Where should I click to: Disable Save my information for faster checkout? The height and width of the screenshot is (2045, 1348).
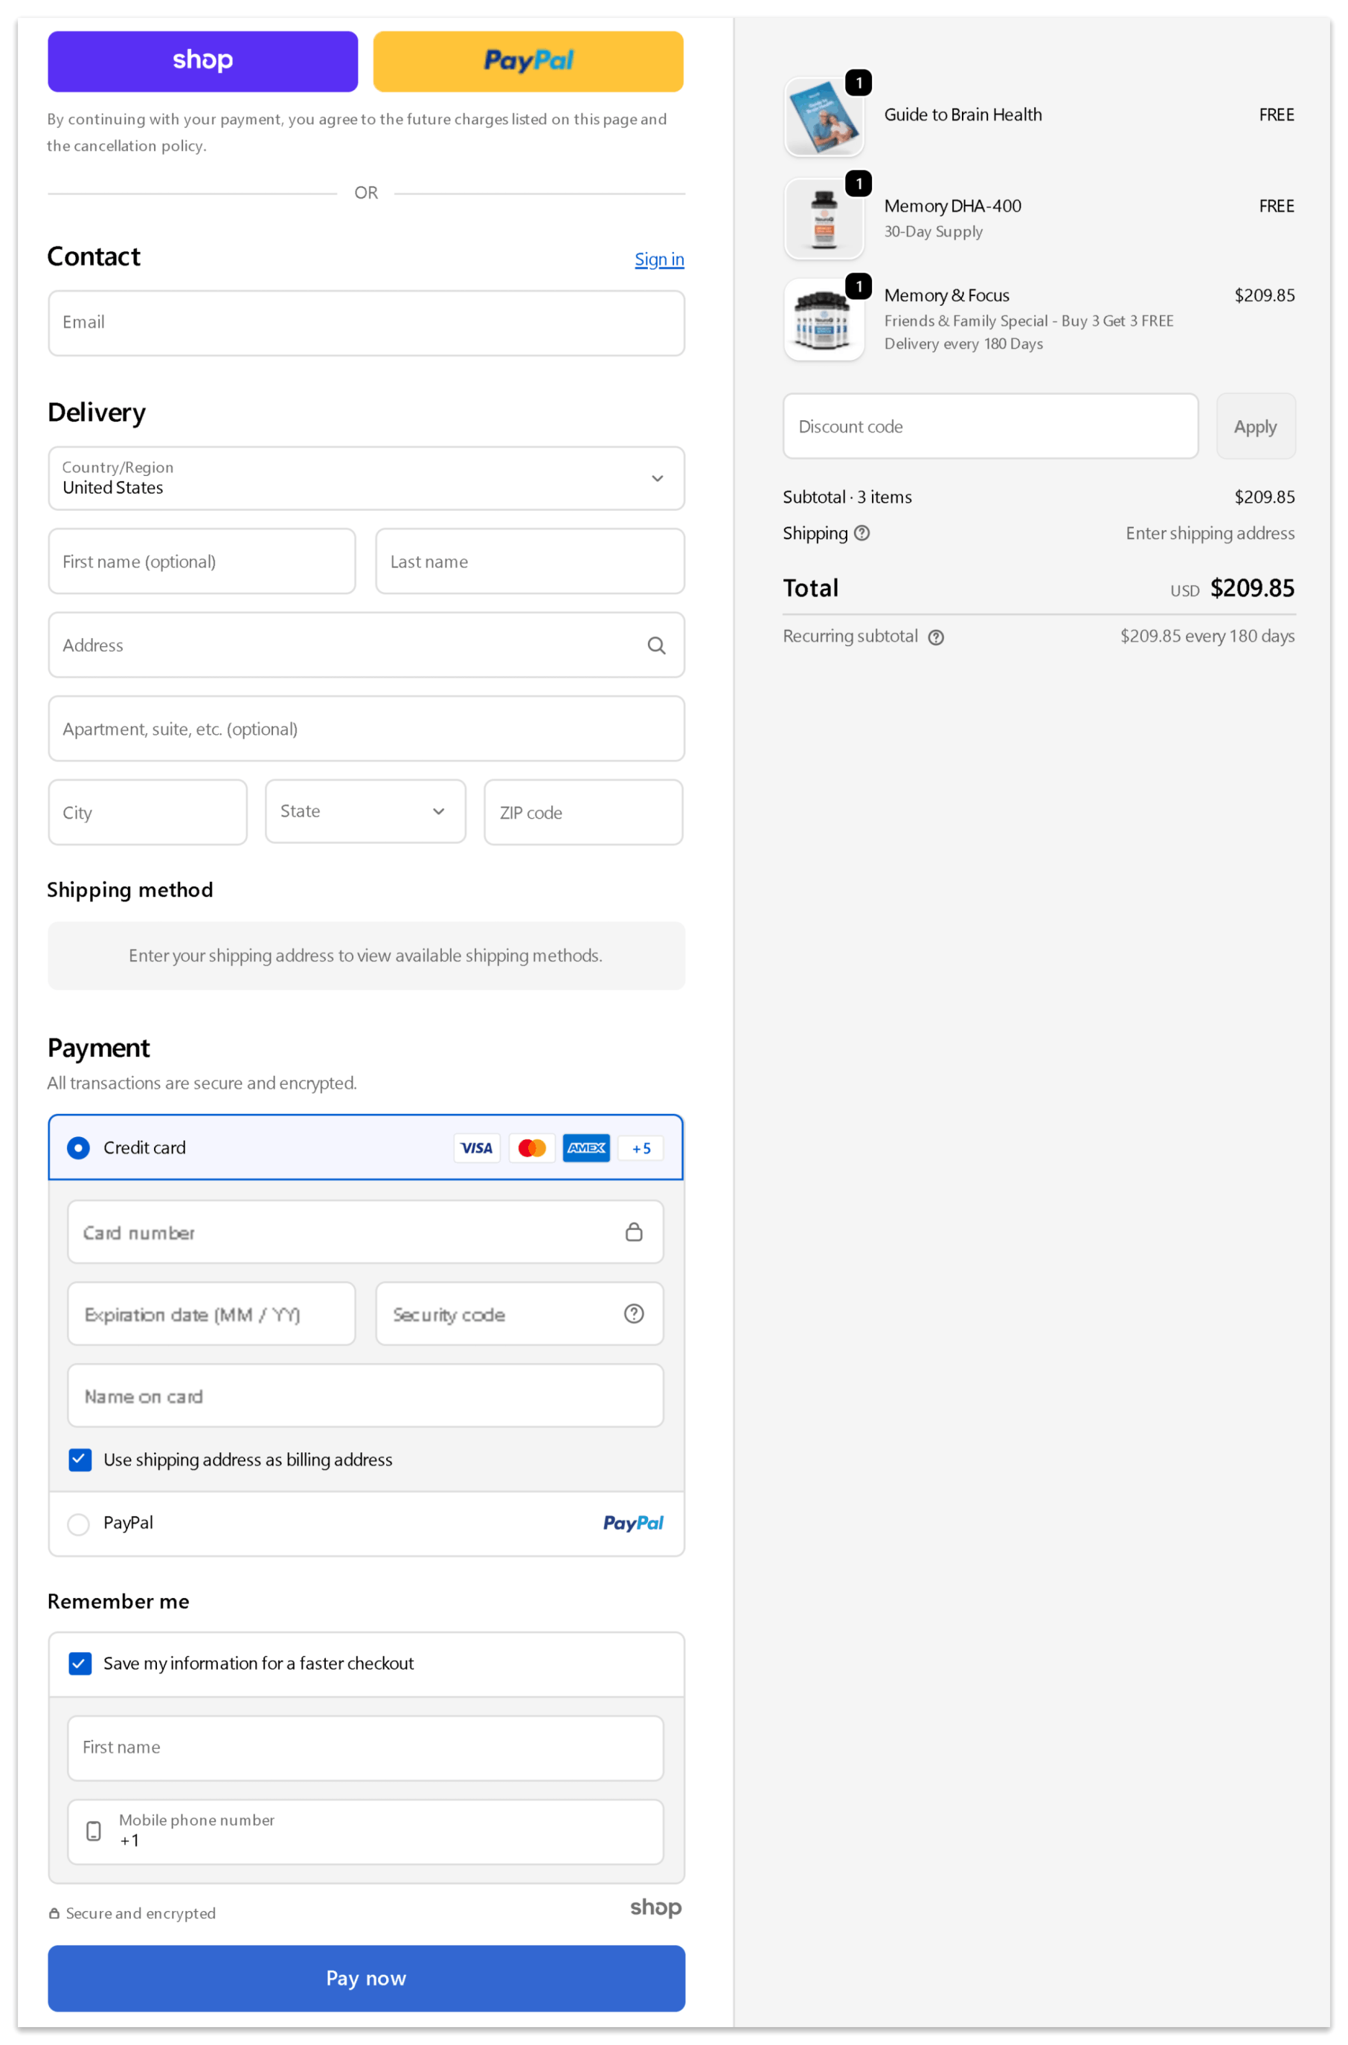click(x=80, y=1664)
